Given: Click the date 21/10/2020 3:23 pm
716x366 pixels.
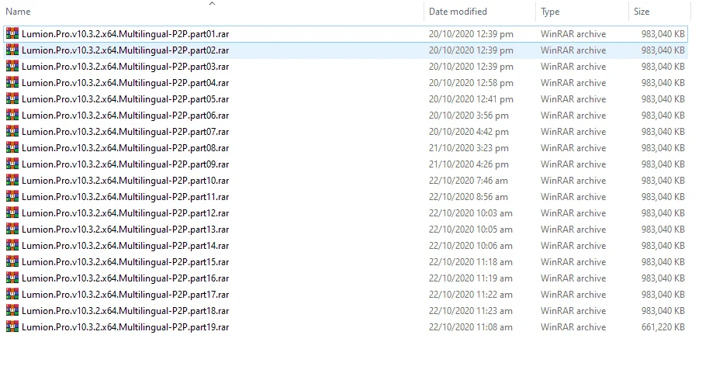Looking at the screenshot, I should point(469,148).
